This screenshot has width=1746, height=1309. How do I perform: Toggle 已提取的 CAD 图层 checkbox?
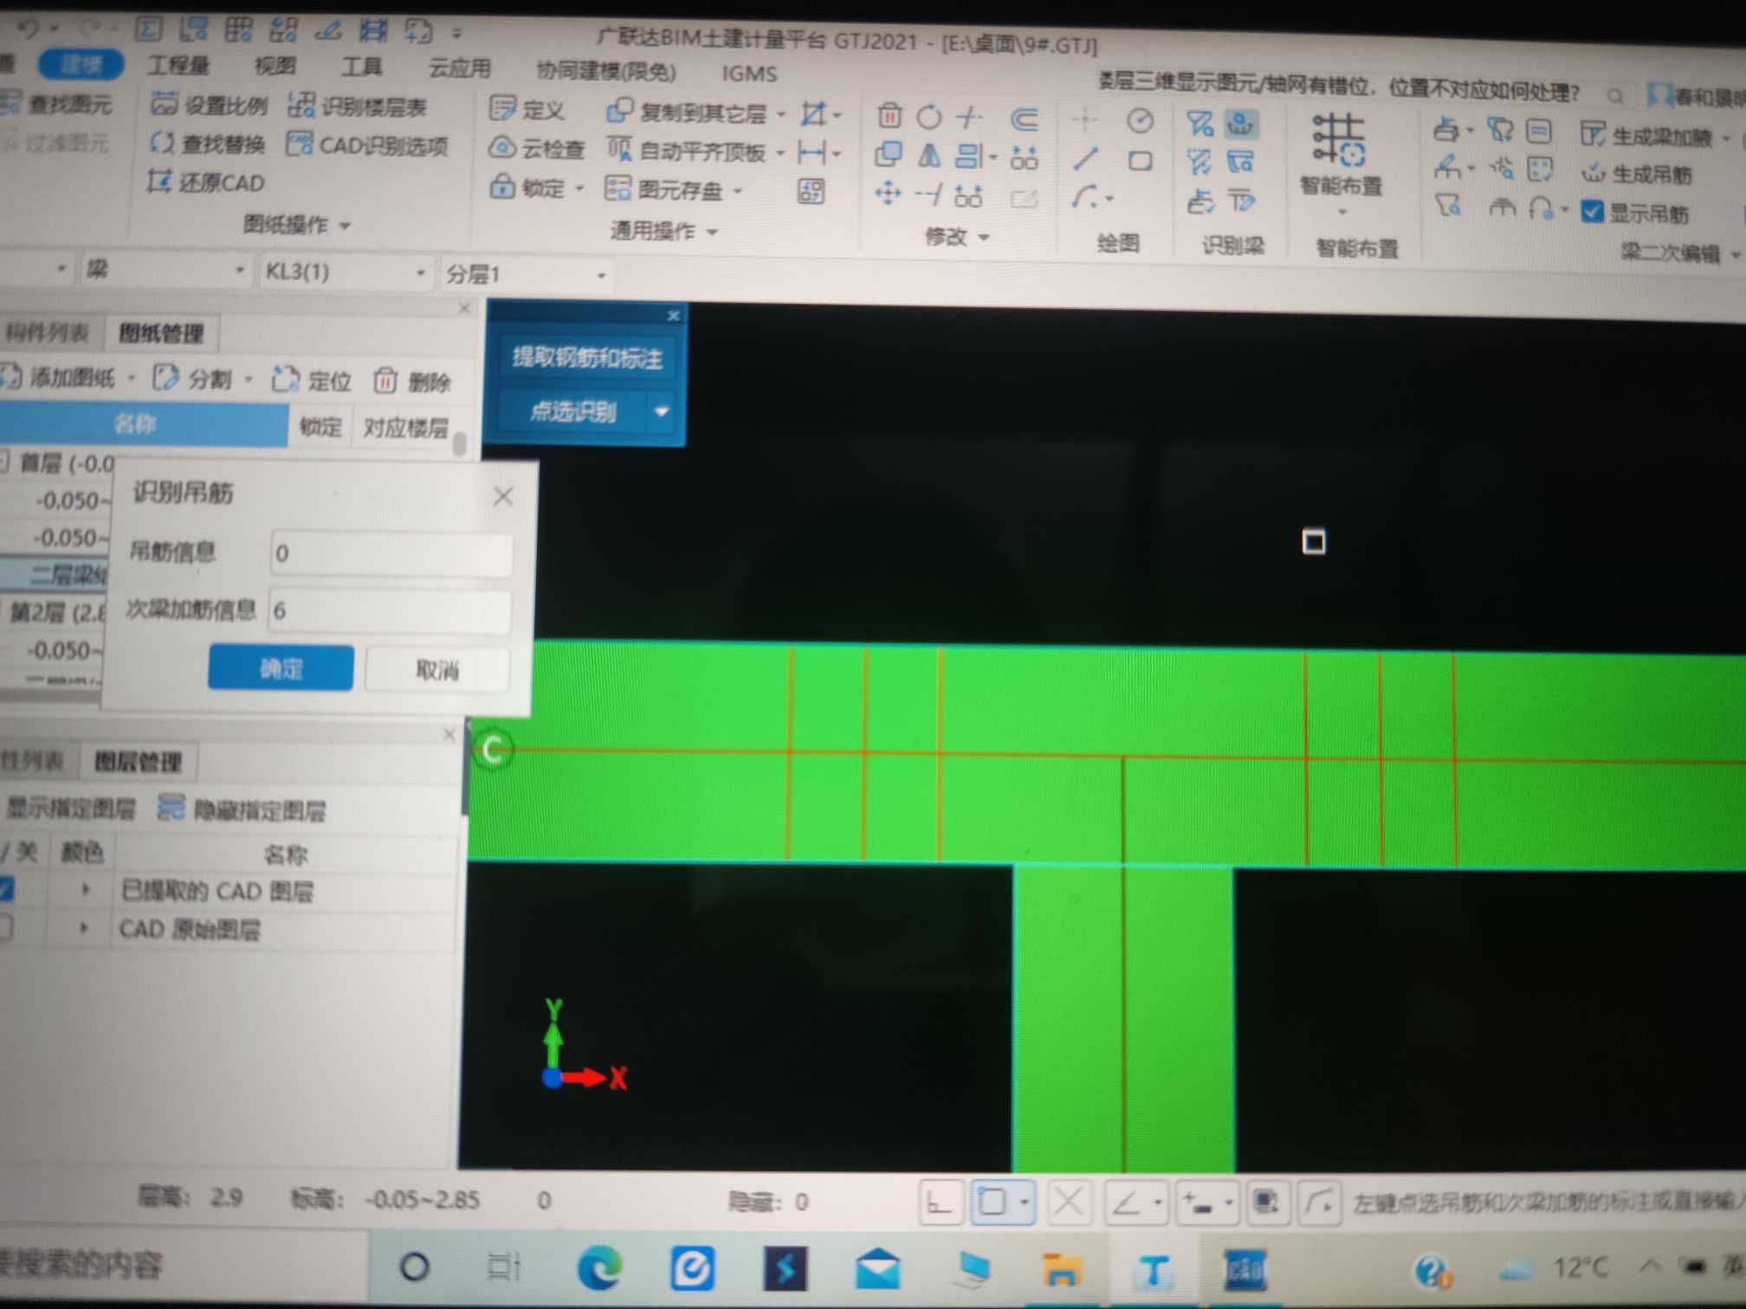point(6,888)
